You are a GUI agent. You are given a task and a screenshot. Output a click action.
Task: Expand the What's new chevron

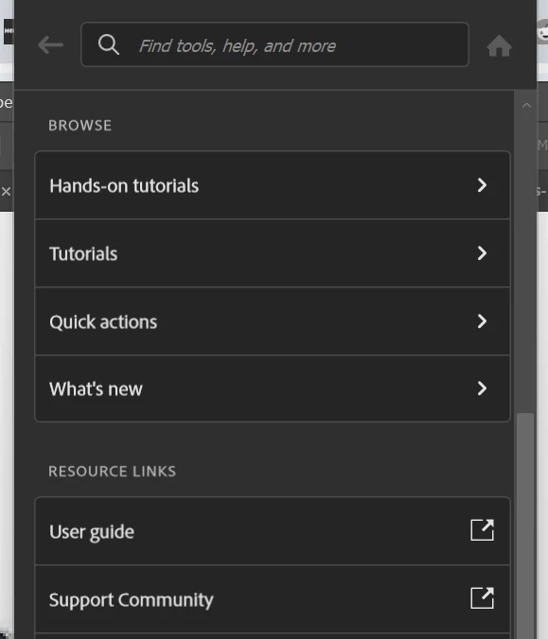[x=482, y=389]
